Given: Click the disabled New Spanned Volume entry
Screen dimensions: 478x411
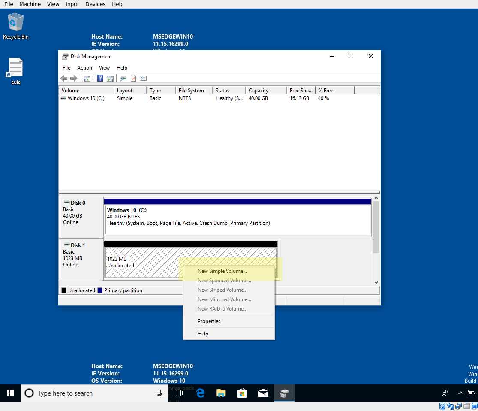Looking at the screenshot, I should coord(228,281).
